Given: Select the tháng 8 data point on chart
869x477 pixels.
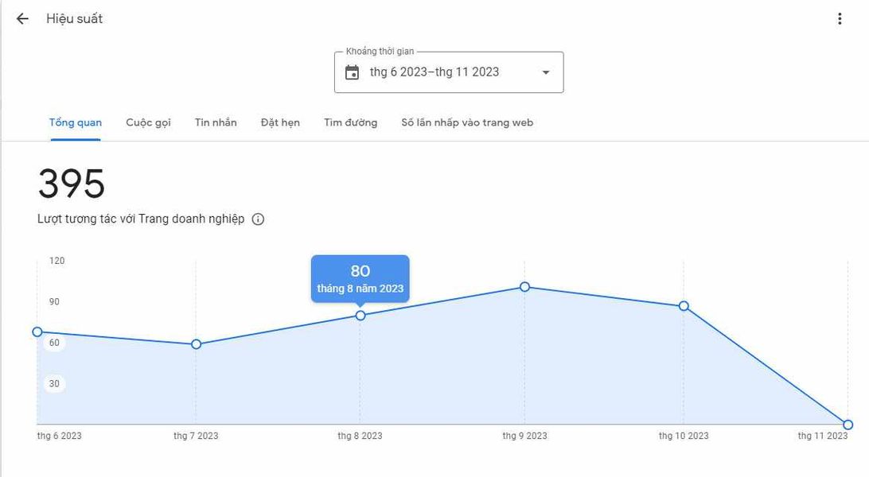Looking at the screenshot, I should 360,316.
